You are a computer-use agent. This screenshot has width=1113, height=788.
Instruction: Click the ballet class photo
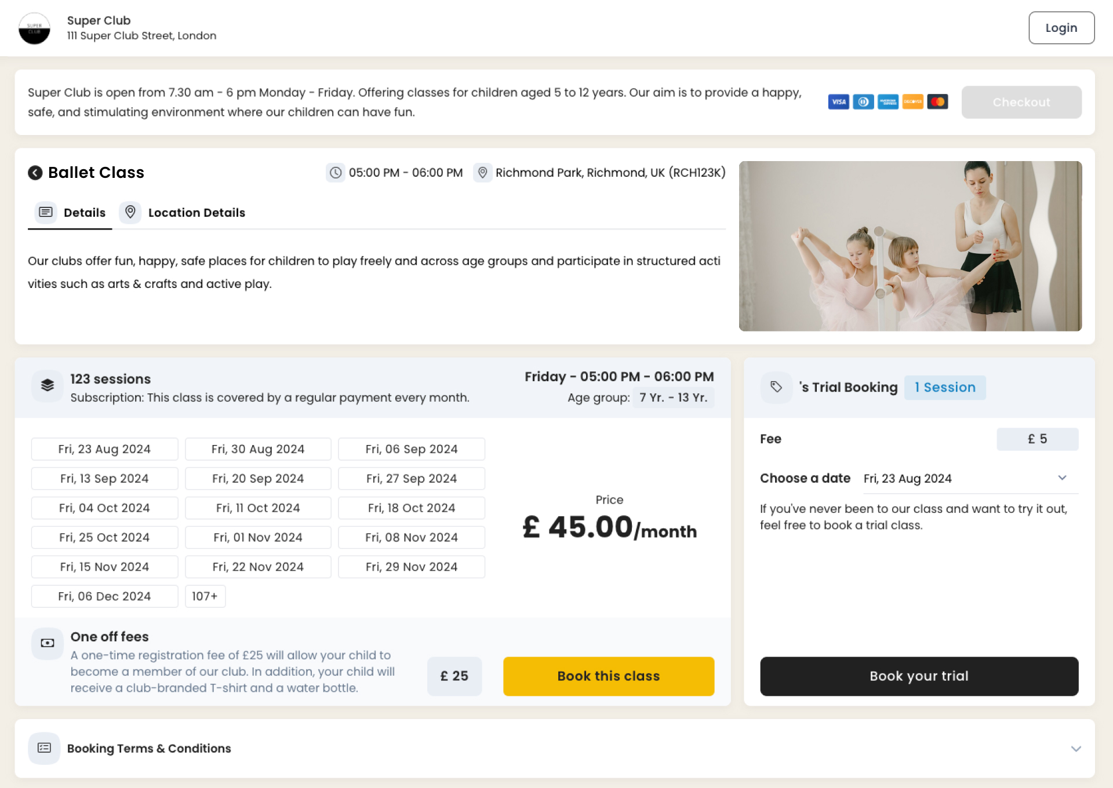point(910,246)
